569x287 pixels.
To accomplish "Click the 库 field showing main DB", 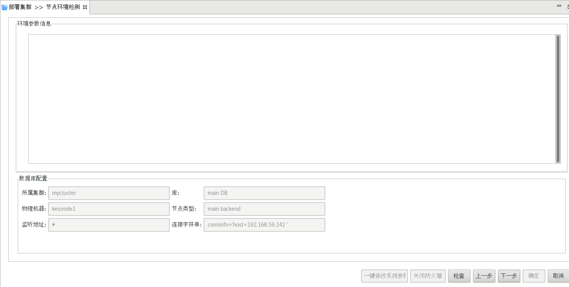I will click(264, 193).
